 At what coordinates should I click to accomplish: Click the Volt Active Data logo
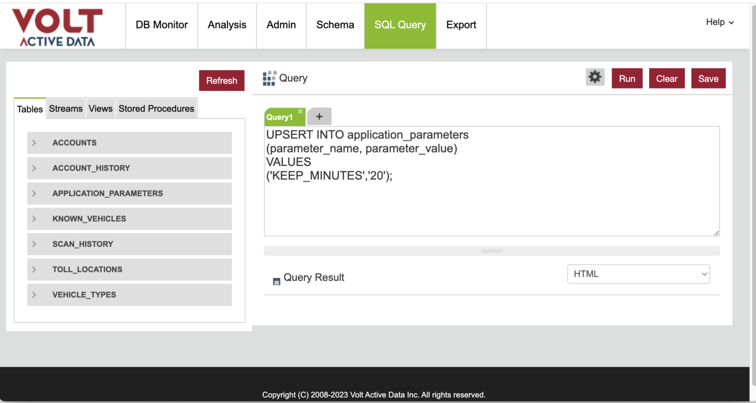[x=57, y=25]
